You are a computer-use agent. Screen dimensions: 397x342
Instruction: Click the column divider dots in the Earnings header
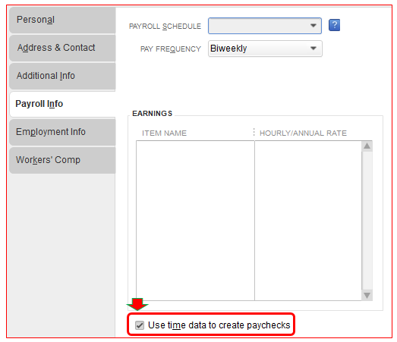pyautogui.click(x=254, y=132)
